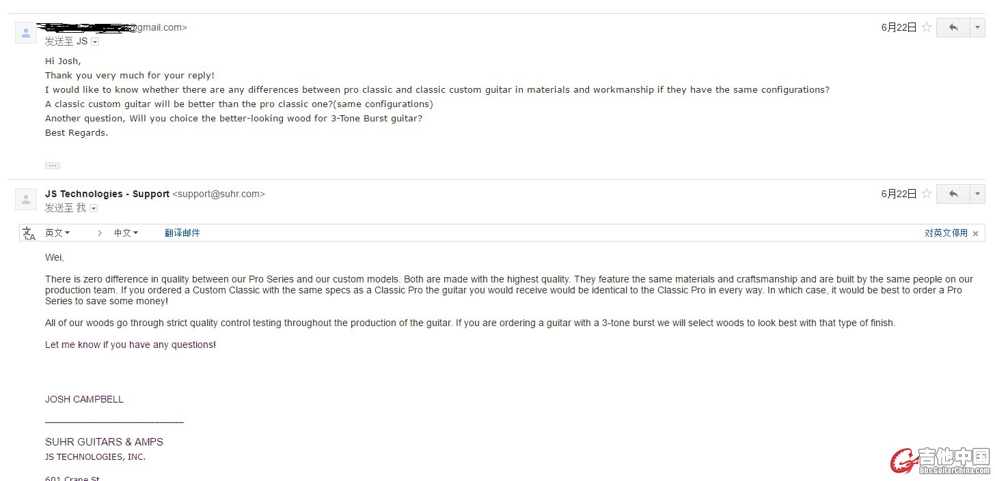The image size is (995, 481).
Task: Click the translate icon in the translation bar
Action: click(x=29, y=233)
